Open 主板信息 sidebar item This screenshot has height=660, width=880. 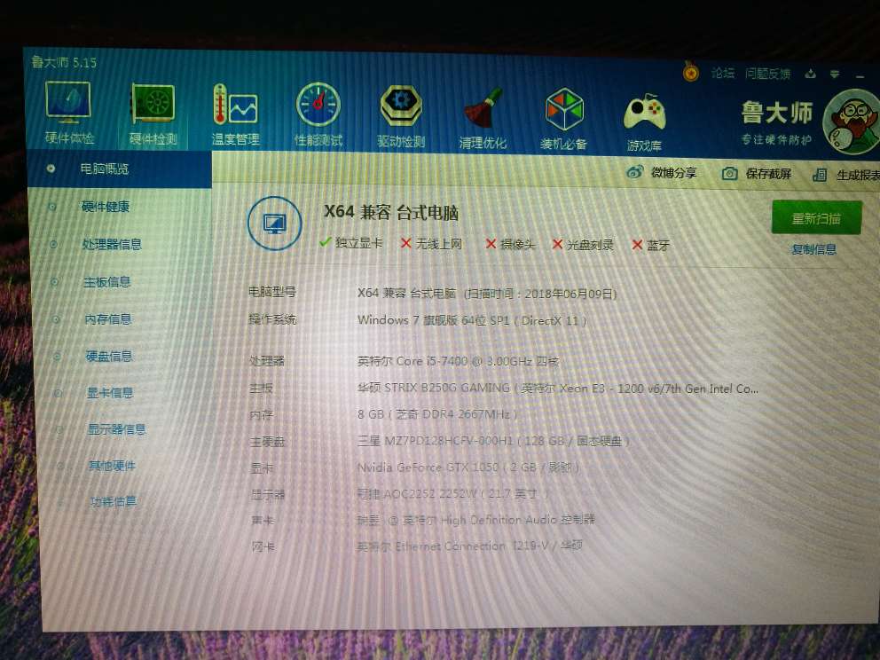click(106, 282)
